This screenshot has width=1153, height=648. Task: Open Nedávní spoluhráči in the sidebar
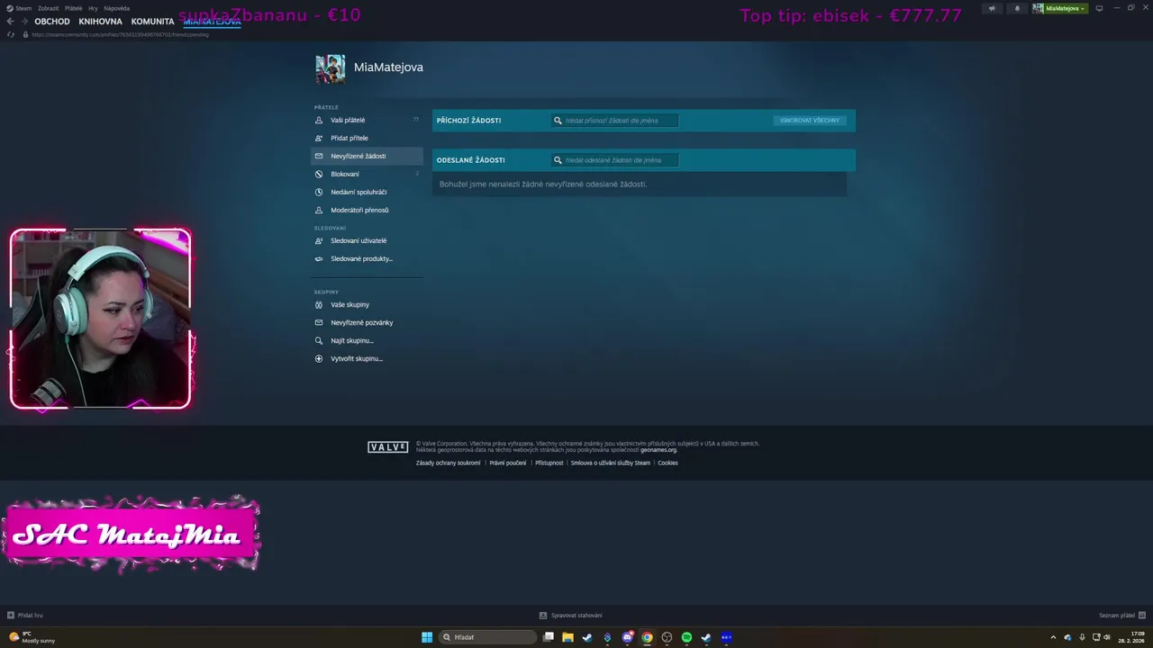(x=368, y=192)
